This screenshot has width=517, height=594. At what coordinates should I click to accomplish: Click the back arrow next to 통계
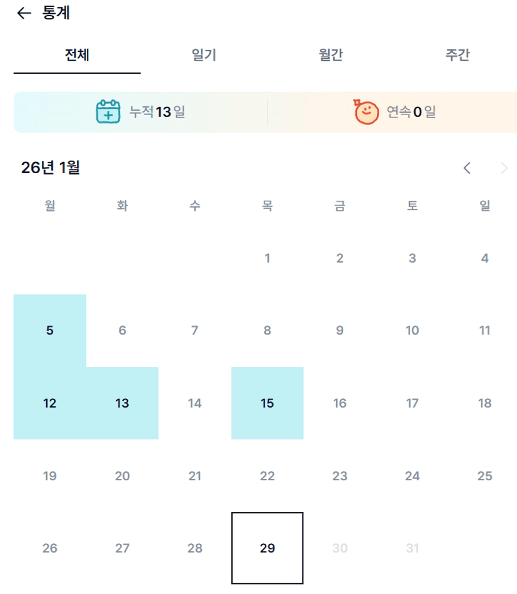coord(24,13)
